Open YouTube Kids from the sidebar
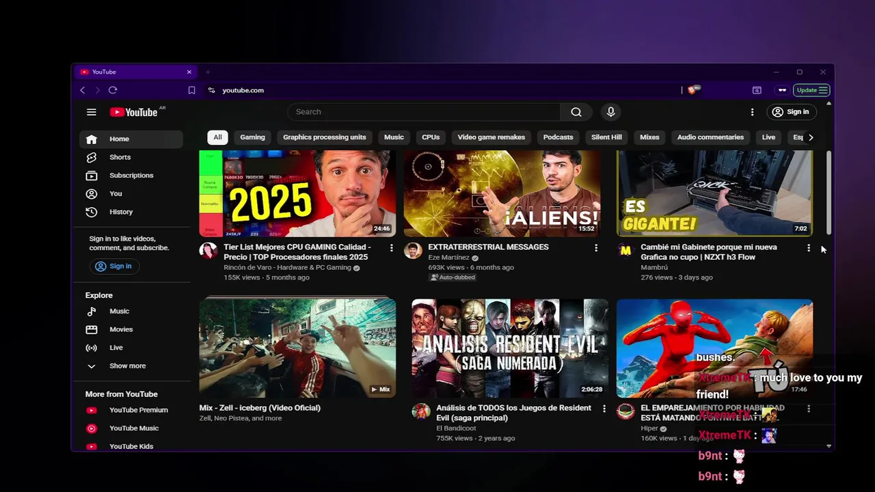 (x=132, y=446)
